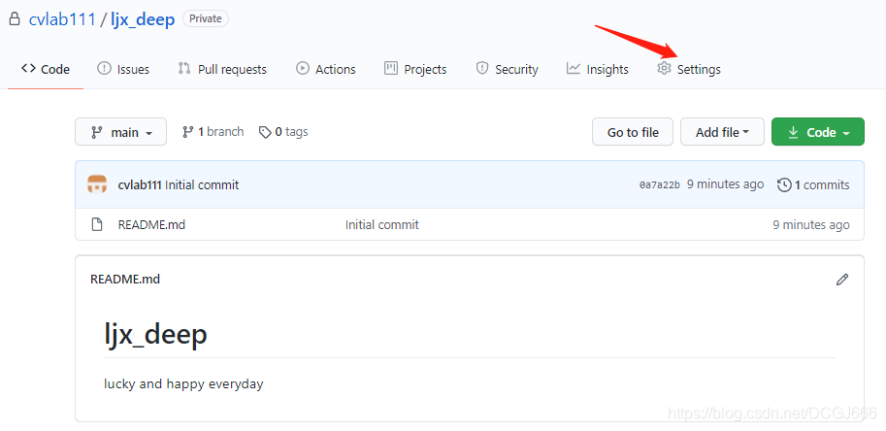The width and height of the screenshot is (886, 431).
Task: Click the cvlab111 author name in the commit bar
Action: click(140, 184)
